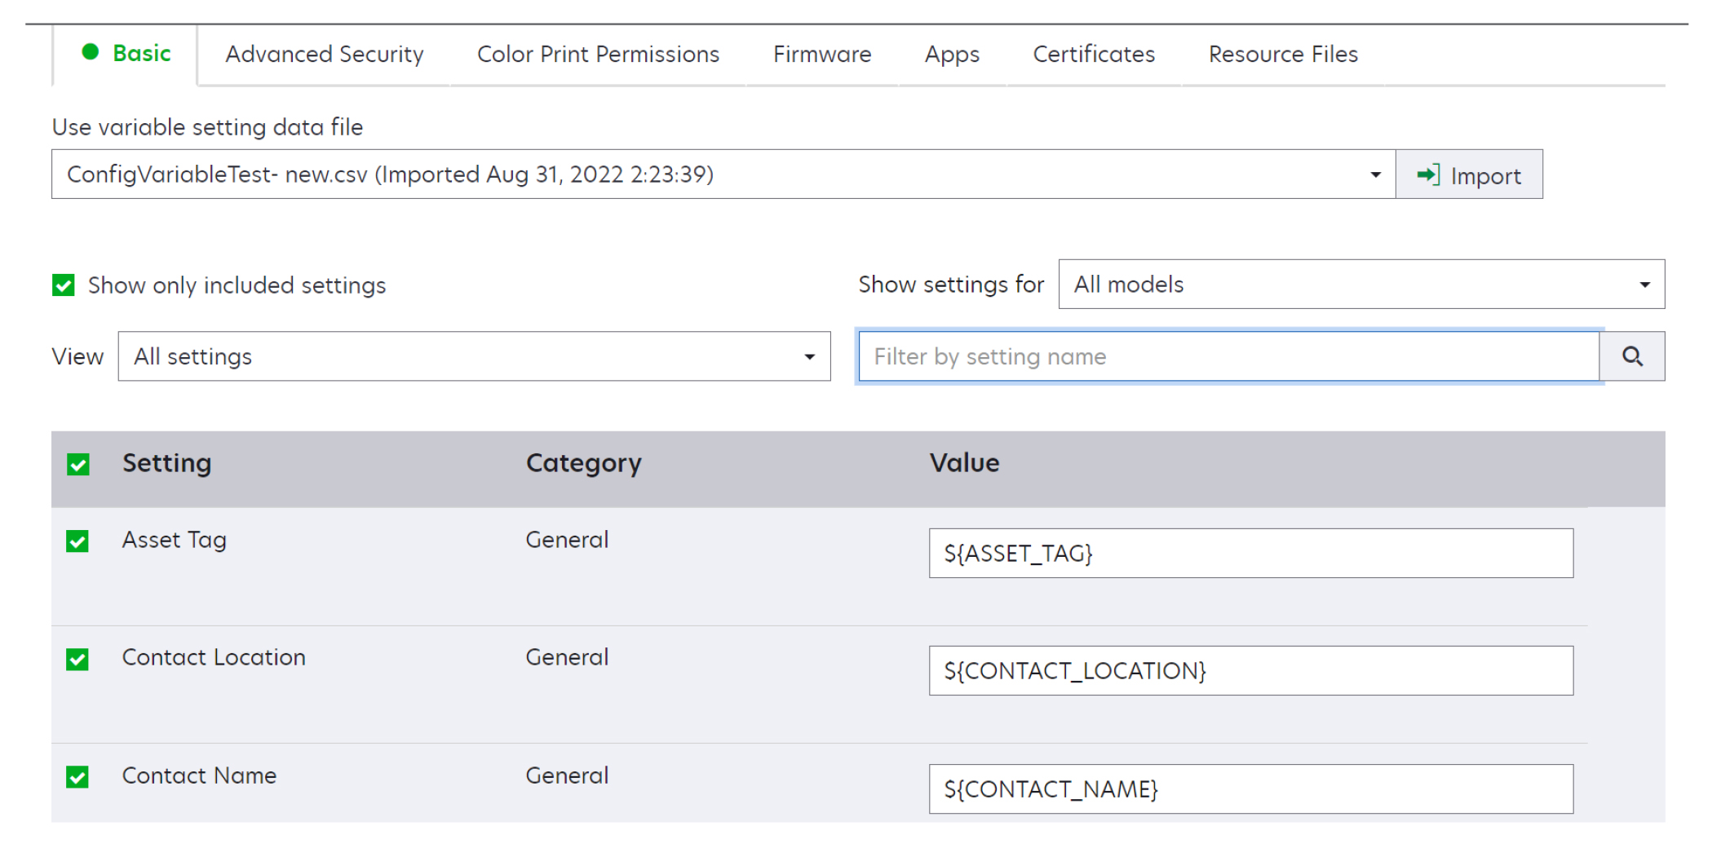Click the All models dropdown arrow
Image resolution: width=1712 pixels, height=848 pixels.
(1643, 285)
